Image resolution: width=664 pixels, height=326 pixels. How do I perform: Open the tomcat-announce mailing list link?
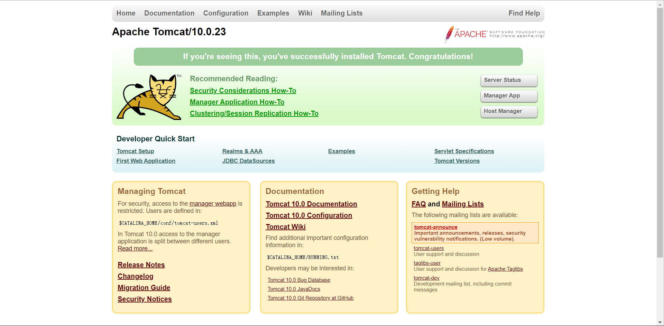click(436, 227)
